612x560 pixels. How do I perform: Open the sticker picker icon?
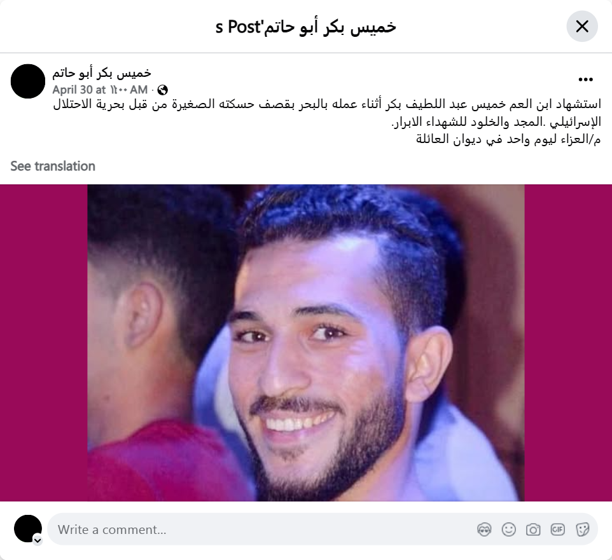click(582, 529)
